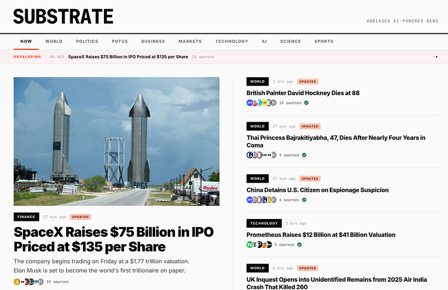Switch to the TECHNOLOGY nav tab
Viewport: 448px width, 290px height.
[x=231, y=41]
